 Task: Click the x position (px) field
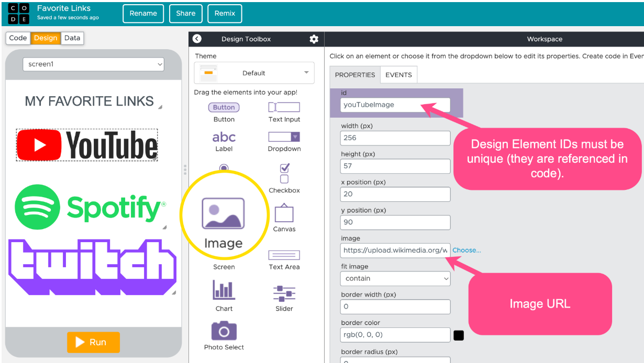[x=395, y=194]
